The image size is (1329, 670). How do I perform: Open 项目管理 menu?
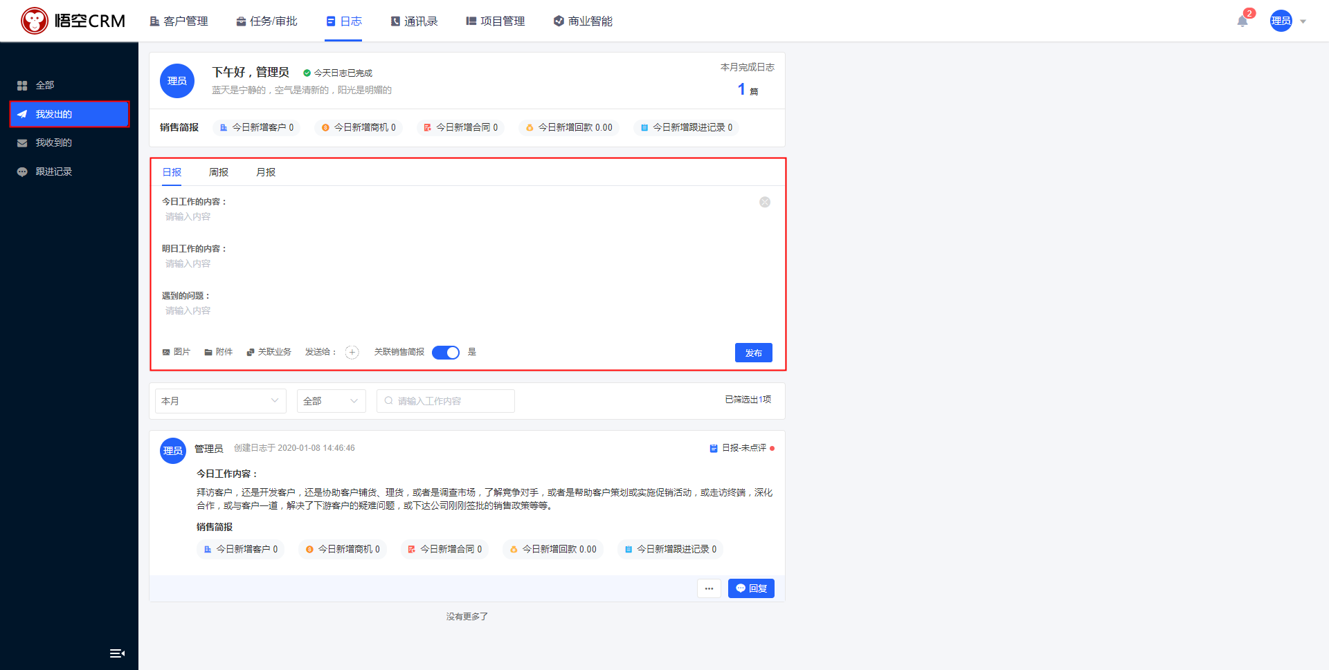(496, 21)
